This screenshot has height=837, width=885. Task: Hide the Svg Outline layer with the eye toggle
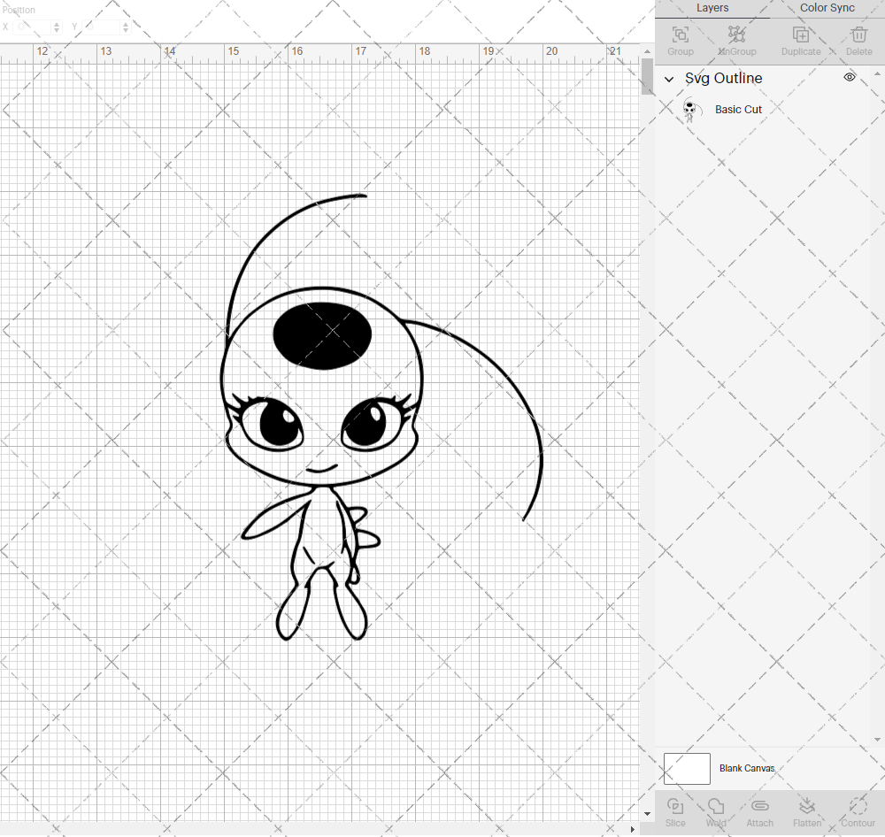point(849,78)
